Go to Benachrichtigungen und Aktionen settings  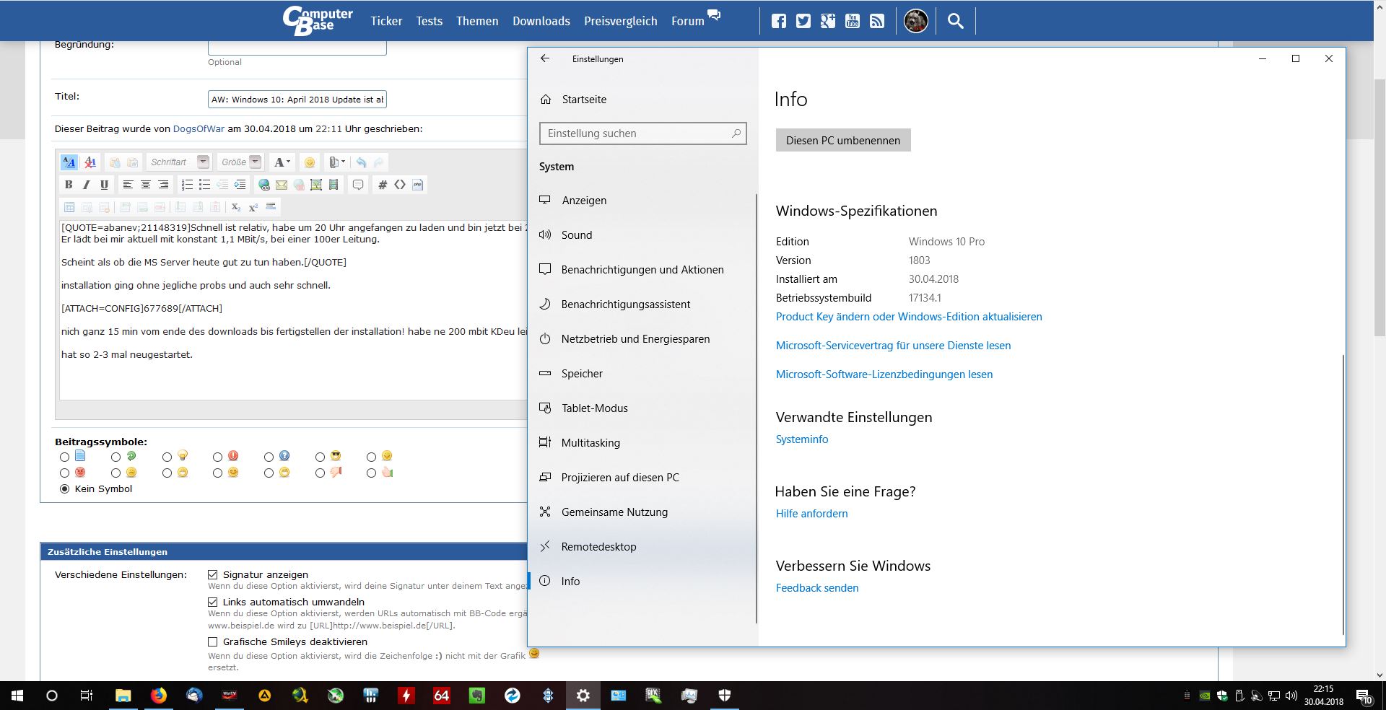click(642, 270)
